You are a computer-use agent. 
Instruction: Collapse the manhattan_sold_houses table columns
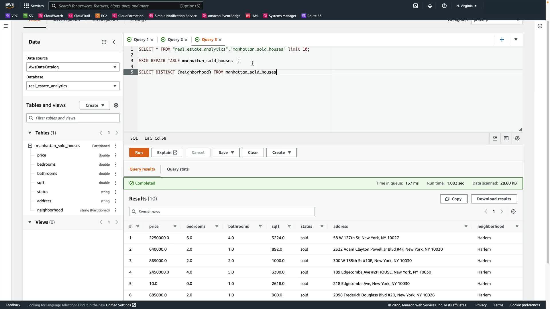pos(30,146)
